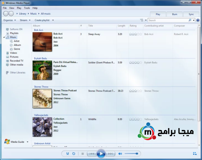The image size is (202, 160).
Task: Click the view options icon
Action: [142, 20]
